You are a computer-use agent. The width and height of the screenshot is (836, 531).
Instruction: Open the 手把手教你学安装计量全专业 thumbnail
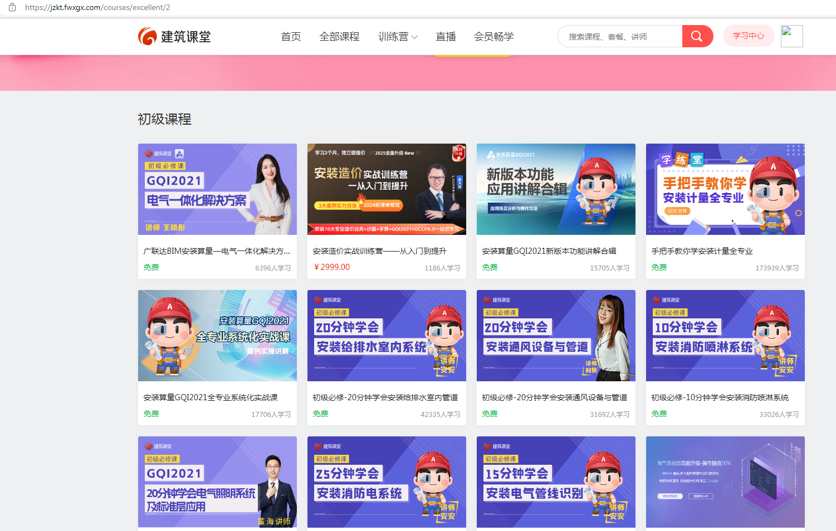pyautogui.click(x=725, y=189)
